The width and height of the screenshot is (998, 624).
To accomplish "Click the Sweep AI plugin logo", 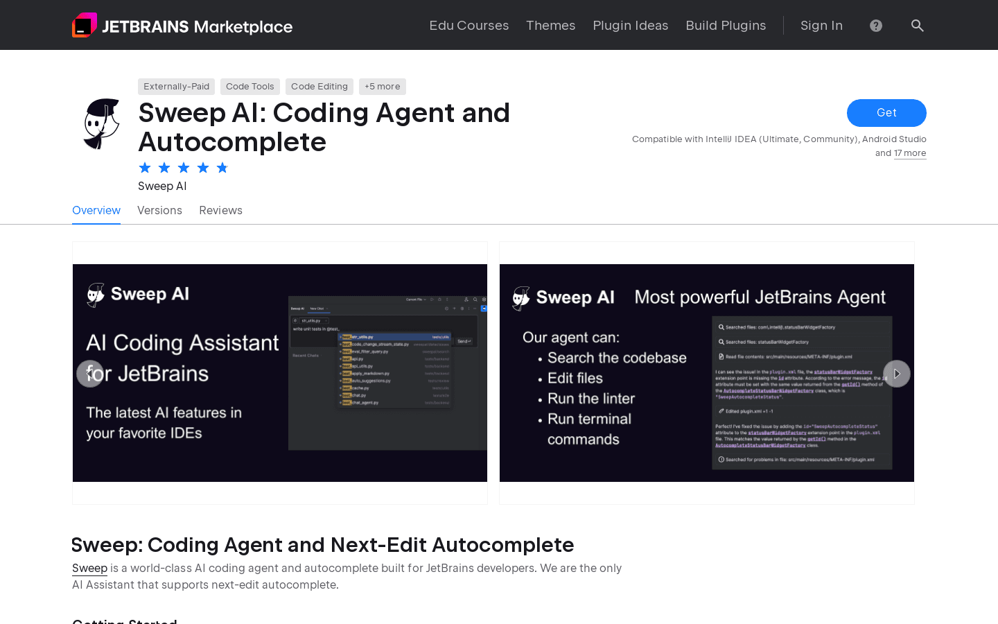I will pyautogui.click(x=100, y=124).
